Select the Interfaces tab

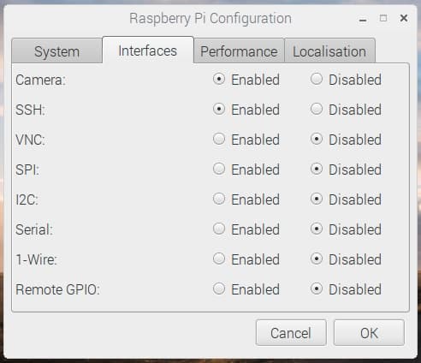pos(148,51)
